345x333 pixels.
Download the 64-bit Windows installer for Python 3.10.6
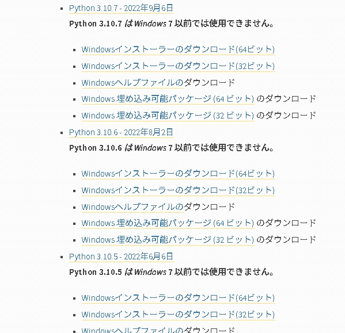pos(178,174)
